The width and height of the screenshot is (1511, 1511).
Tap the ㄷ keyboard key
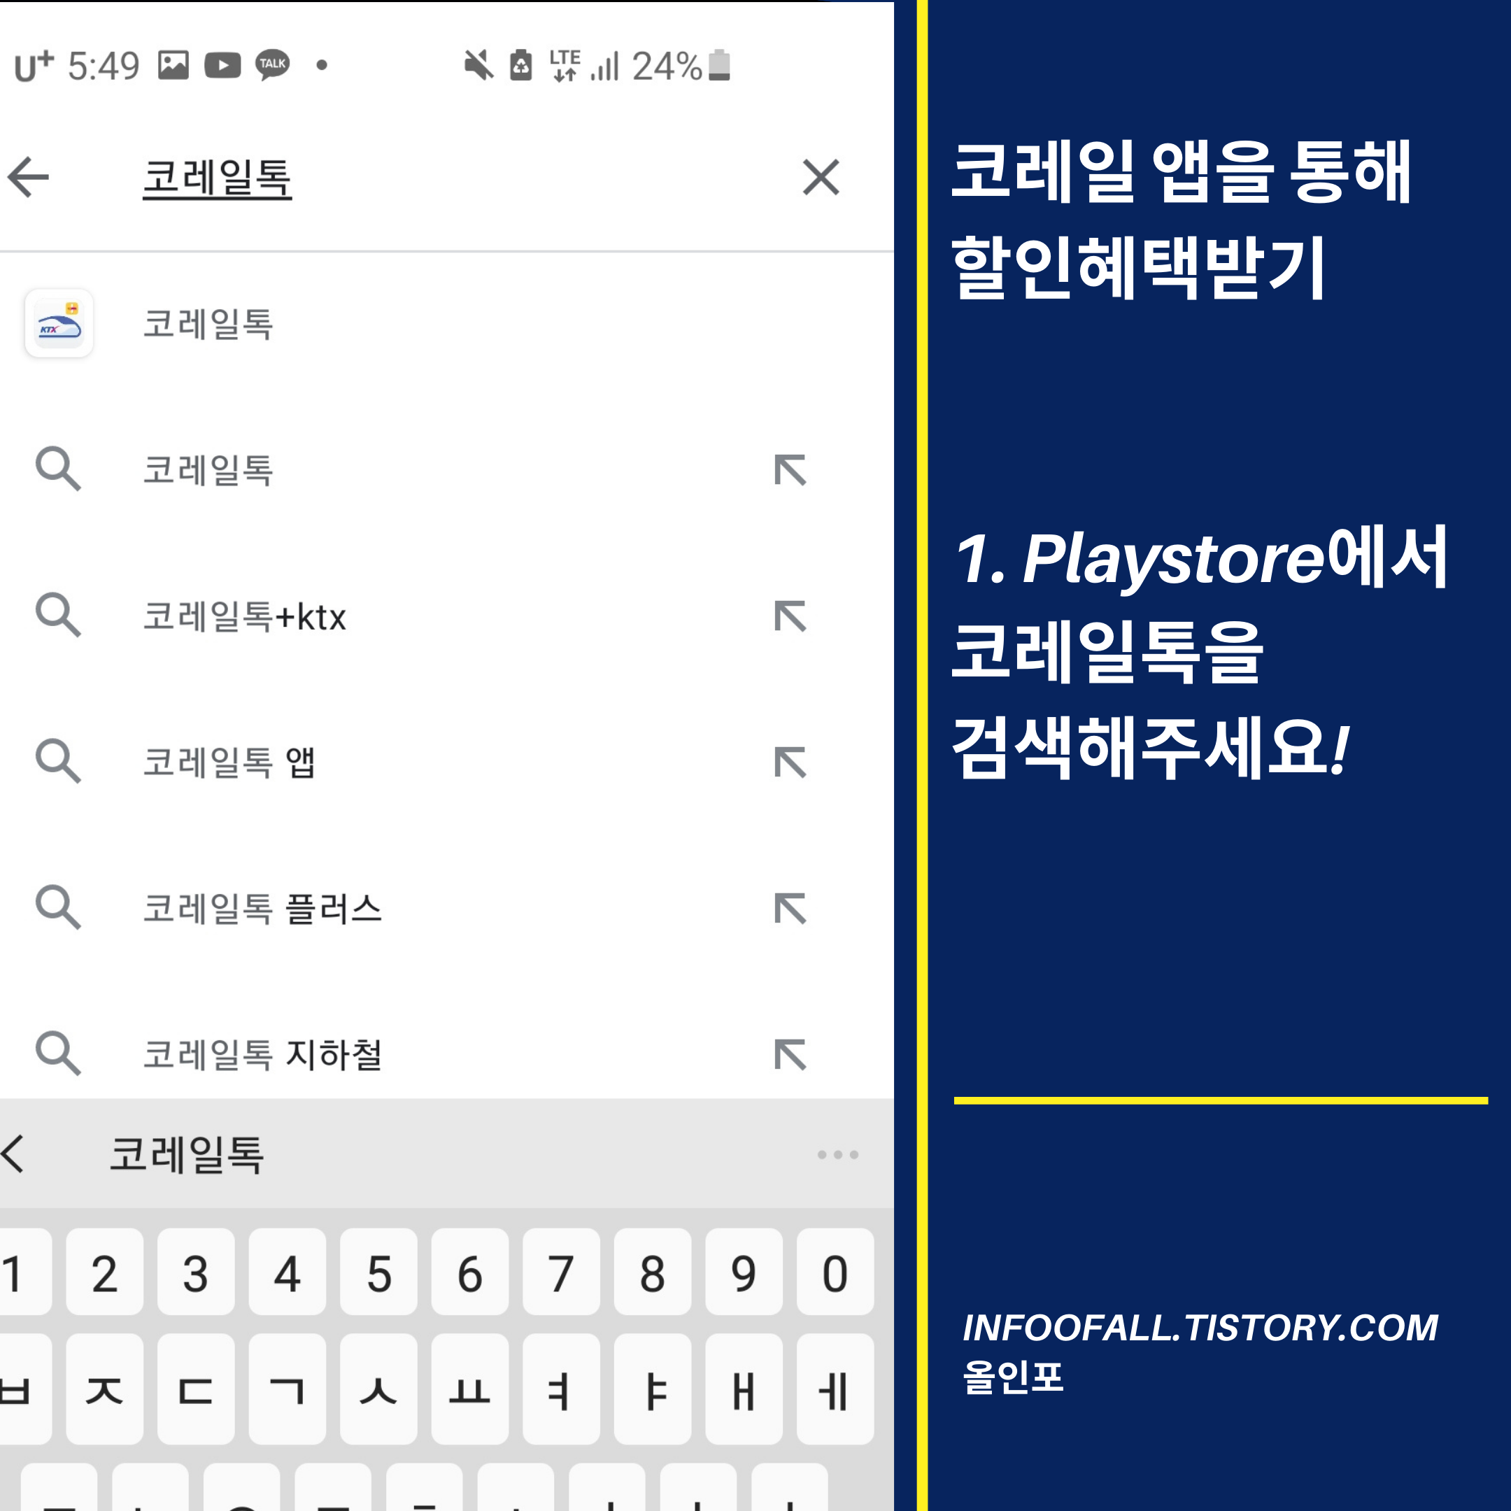coord(196,1389)
